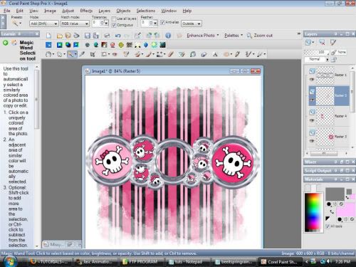This screenshot has width=356, height=267.
Task: Click the green Back arrow in Learning Center
Action: 5,43
